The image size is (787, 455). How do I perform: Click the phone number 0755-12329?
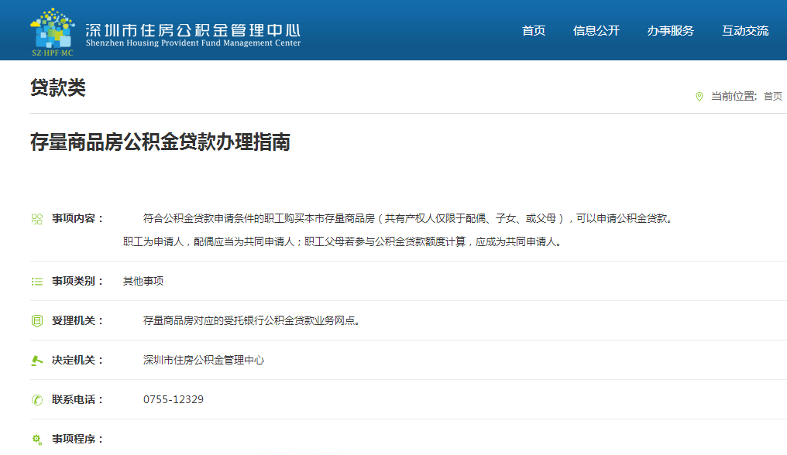point(174,400)
